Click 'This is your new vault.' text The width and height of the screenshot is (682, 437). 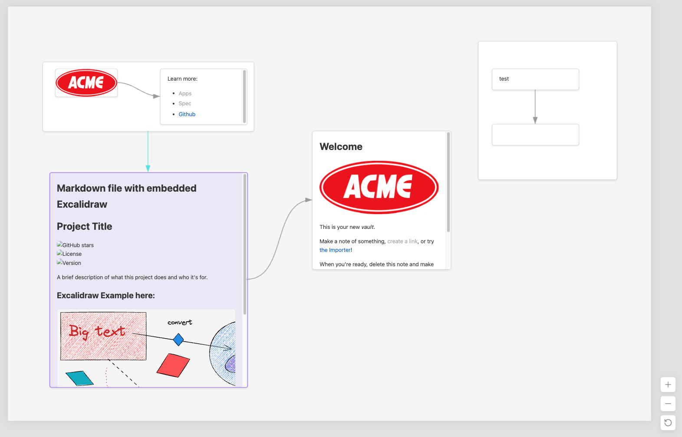[347, 227]
